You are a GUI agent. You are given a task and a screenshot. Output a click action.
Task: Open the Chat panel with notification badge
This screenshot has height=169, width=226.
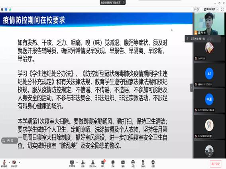pyautogui.click(x=103, y=163)
